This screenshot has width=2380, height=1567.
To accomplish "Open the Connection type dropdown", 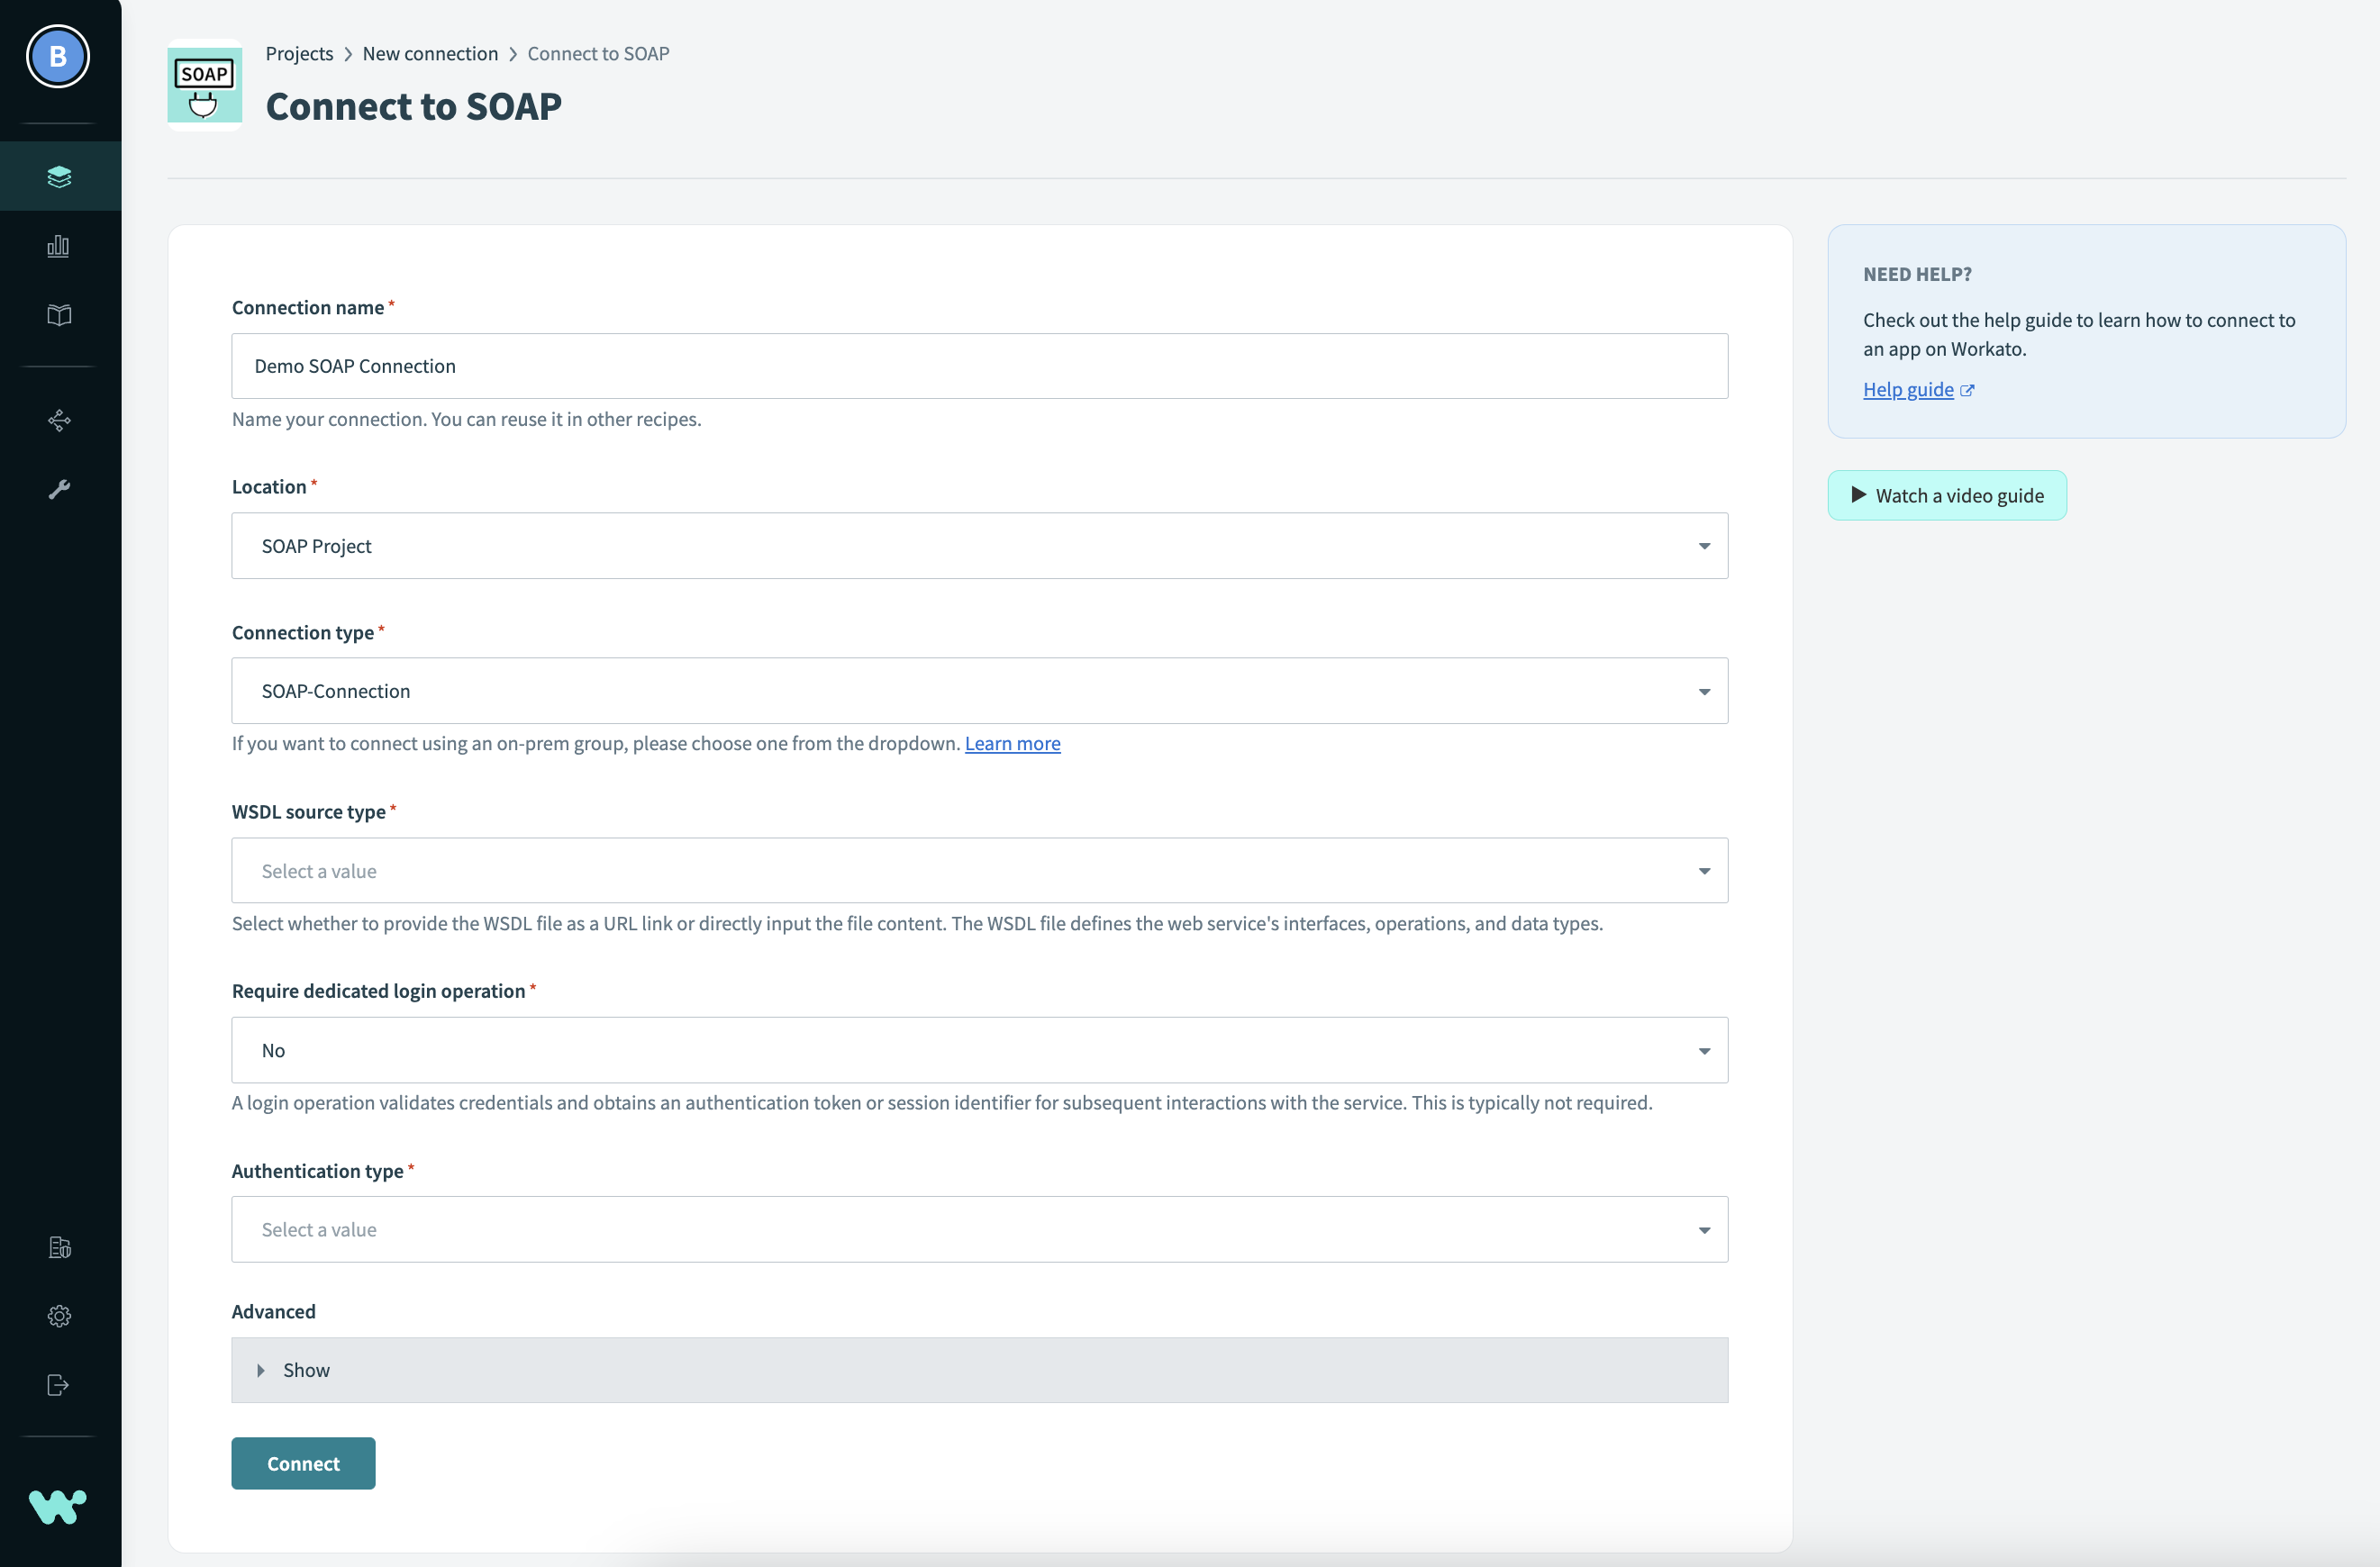I will click(979, 691).
